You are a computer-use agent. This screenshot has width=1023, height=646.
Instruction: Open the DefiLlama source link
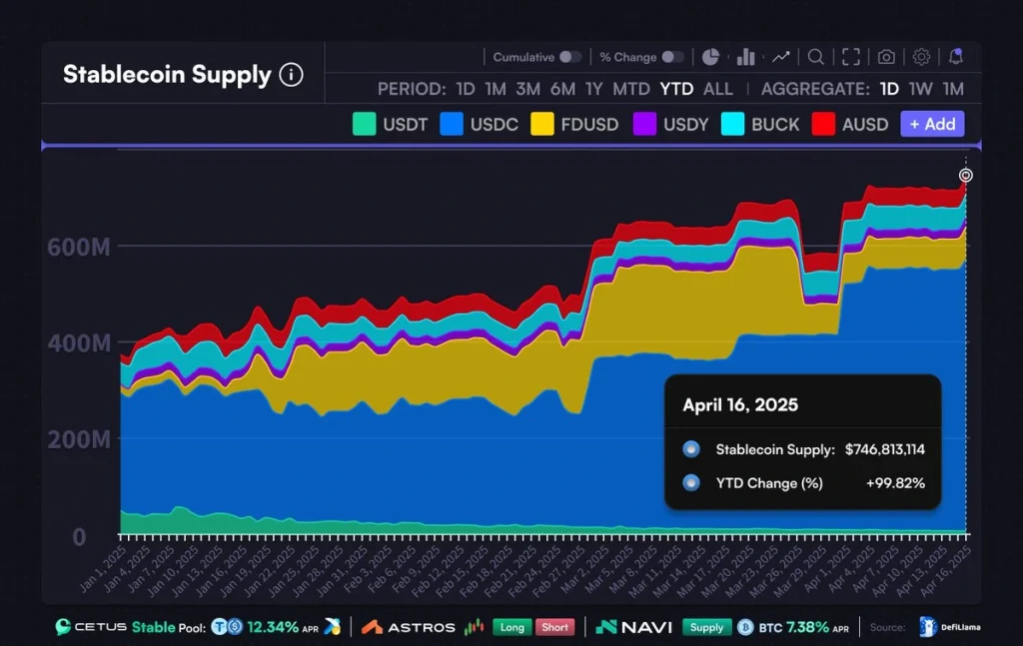click(950, 627)
